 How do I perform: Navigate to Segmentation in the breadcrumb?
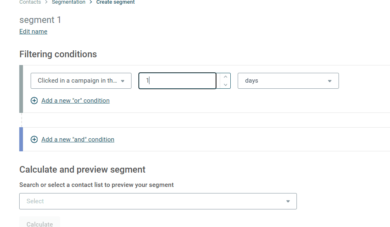[x=69, y=2]
